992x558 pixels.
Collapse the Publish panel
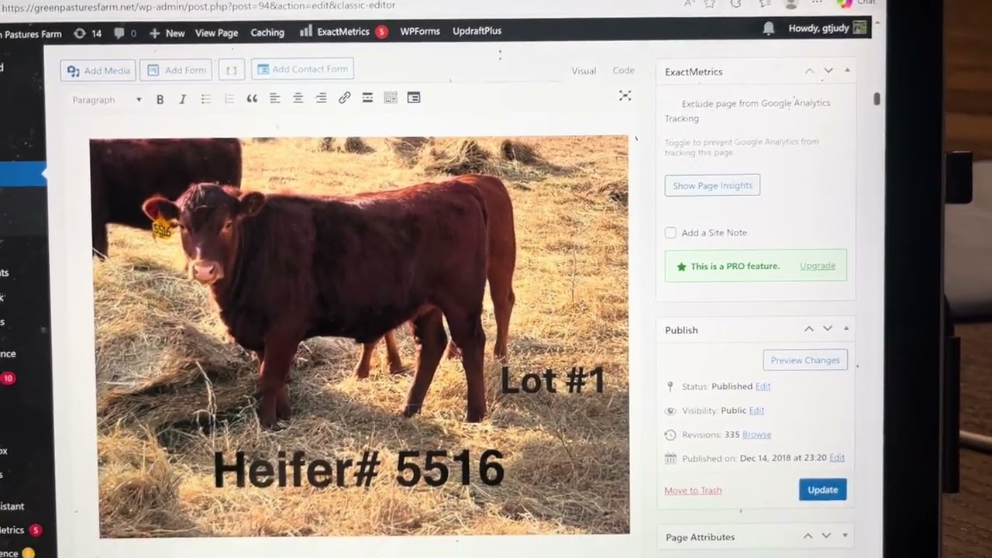(x=846, y=329)
